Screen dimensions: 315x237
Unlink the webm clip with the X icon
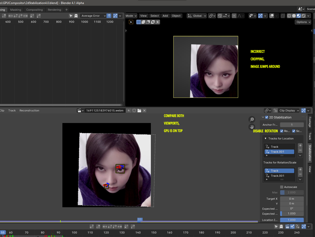pyautogui.click(x=144, y=110)
